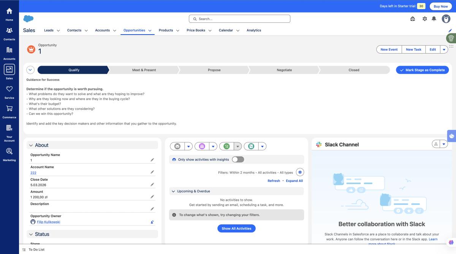The width and height of the screenshot is (456, 254).
Task: Open Home from the left sidebar
Action: 9,14
